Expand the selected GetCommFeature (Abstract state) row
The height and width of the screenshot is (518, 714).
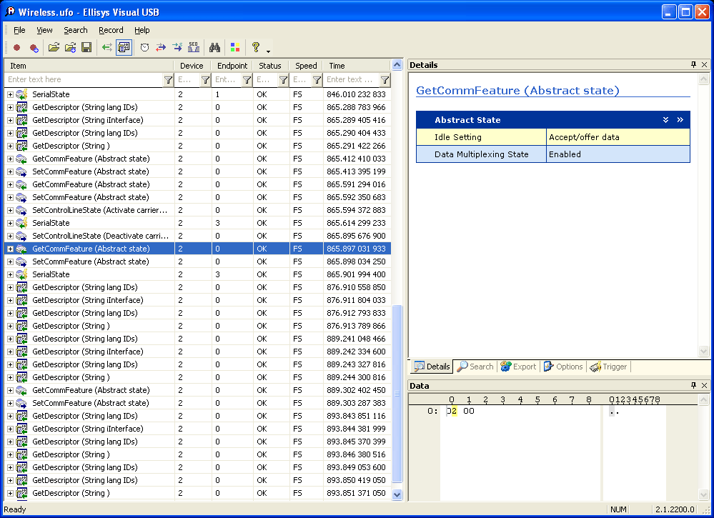click(10, 249)
